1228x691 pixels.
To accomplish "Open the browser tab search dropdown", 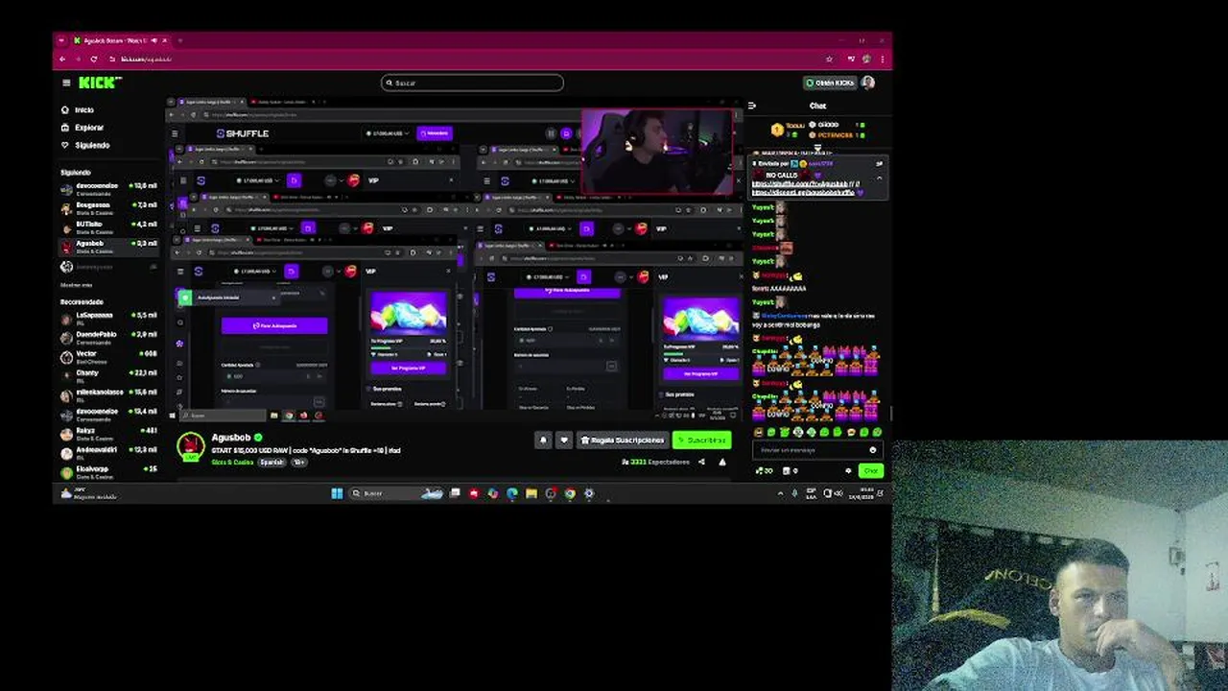I will point(62,40).
